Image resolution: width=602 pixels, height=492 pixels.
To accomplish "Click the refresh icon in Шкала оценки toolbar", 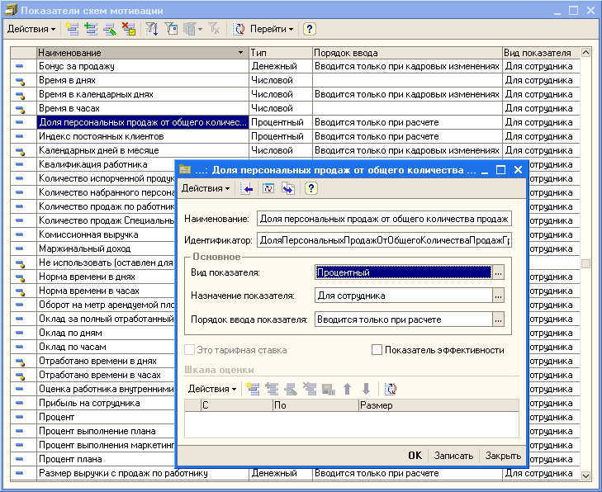I will click(x=391, y=388).
